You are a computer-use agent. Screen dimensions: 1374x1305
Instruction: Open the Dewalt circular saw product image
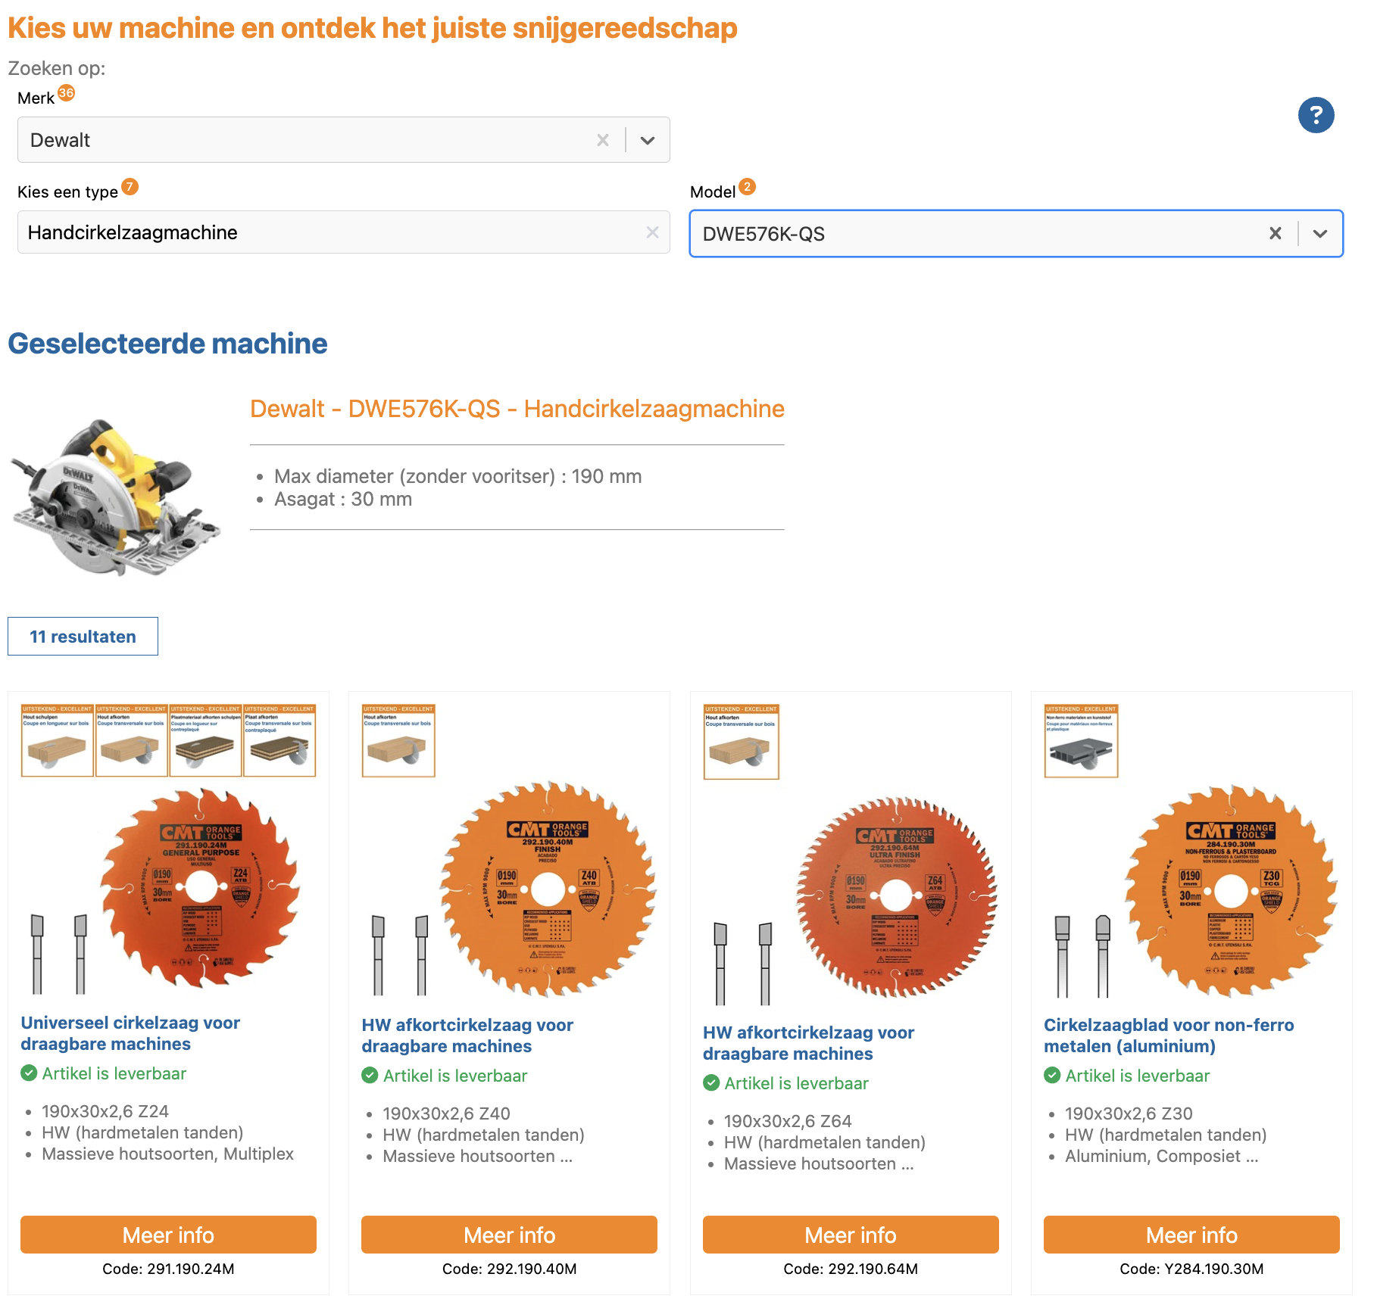(x=116, y=496)
